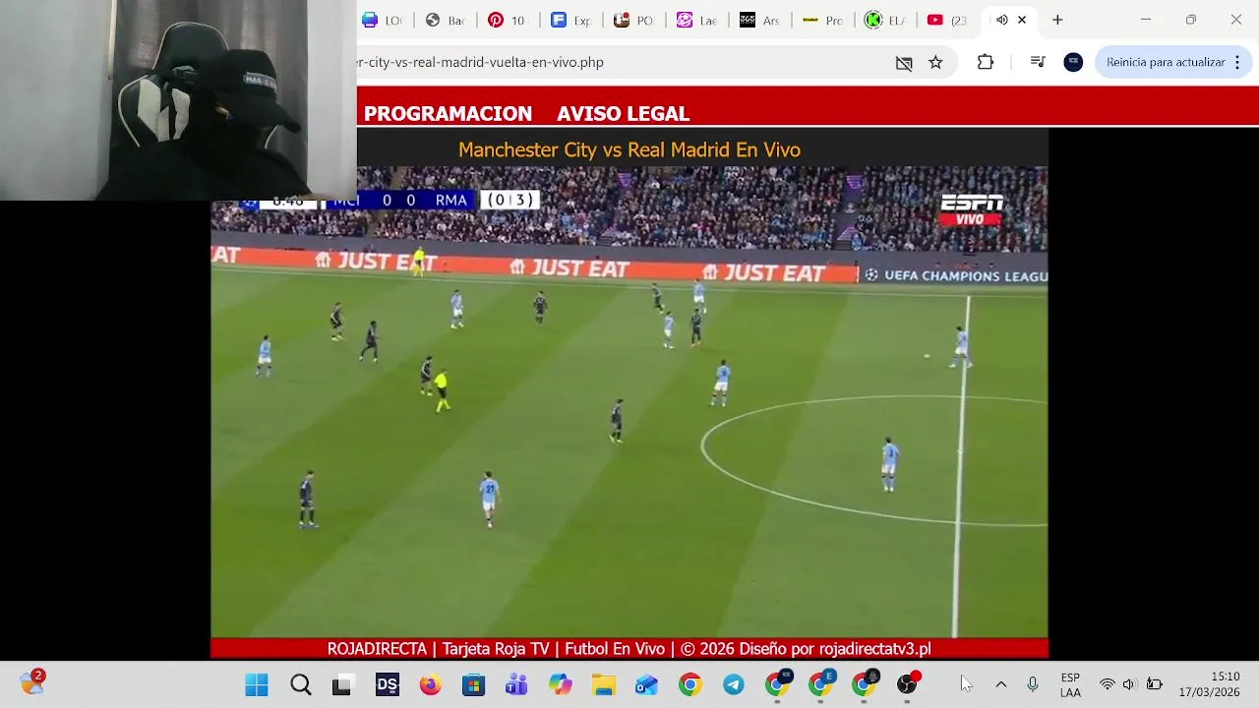Open Firefox from the taskbar
The width and height of the screenshot is (1259, 708).
tap(430, 685)
